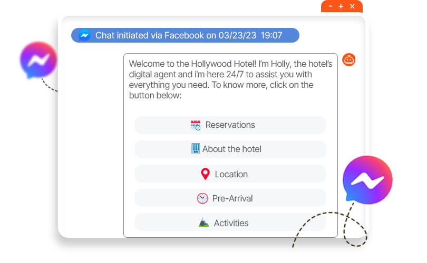Image resolution: width=427 pixels, height=263 pixels.
Task: Click the Holly welcome message text
Action: (x=230, y=78)
